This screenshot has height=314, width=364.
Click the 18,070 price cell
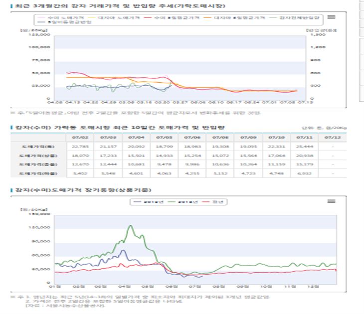(x=80, y=156)
